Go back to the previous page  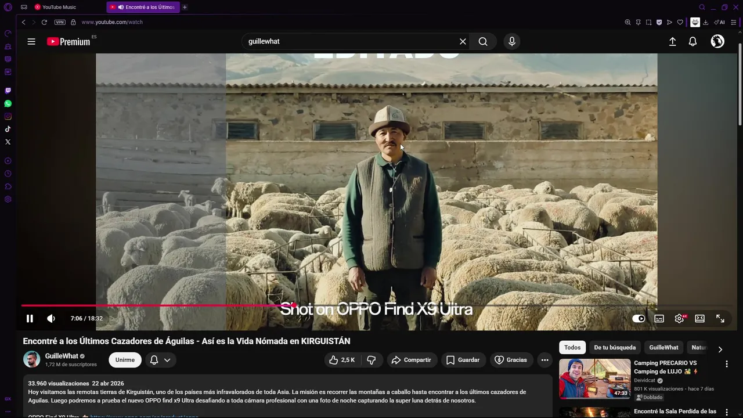point(23,22)
